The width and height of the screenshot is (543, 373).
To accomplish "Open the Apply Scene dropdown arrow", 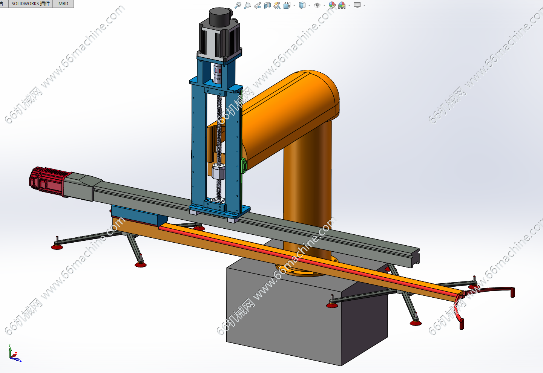I will pos(349,5).
